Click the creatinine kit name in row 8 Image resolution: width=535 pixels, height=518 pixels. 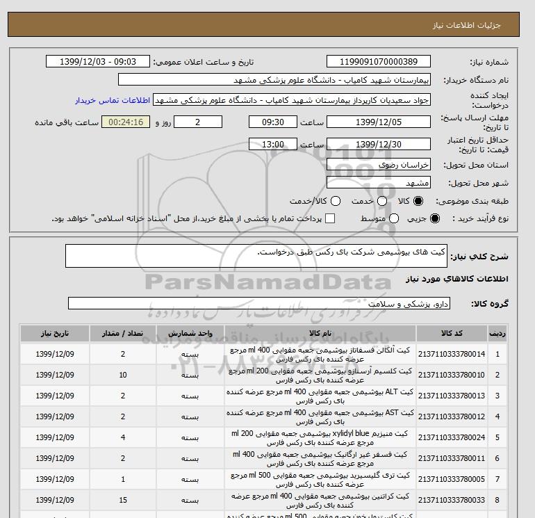click(x=320, y=500)
